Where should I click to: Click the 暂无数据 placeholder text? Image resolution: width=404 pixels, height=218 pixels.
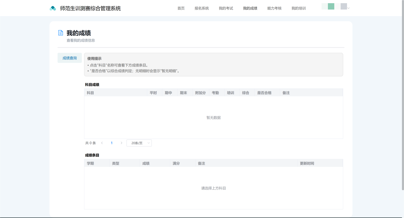213,118
